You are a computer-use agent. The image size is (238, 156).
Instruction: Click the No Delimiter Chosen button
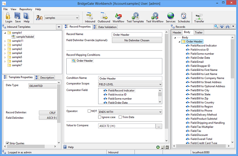click(137, 41)
